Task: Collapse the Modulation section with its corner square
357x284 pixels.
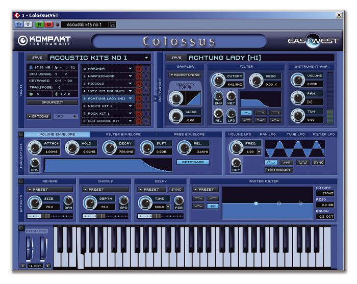Action: pyautogui.click(x=21, y=135)
